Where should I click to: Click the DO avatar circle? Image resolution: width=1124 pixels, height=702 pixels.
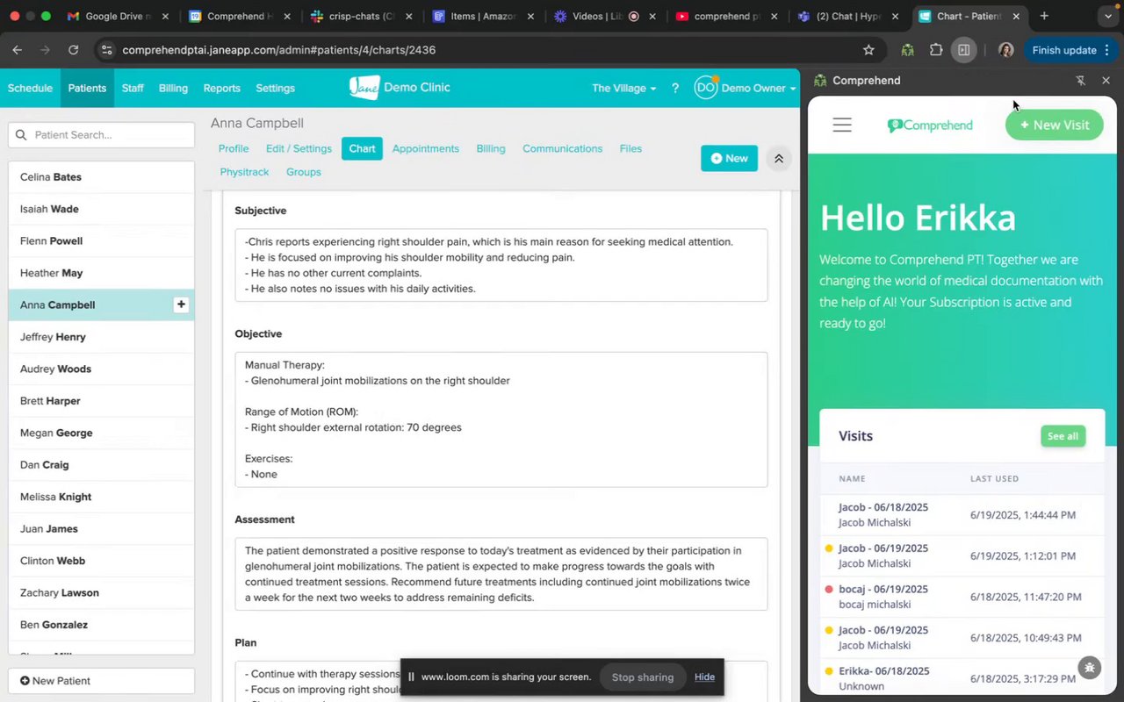(706, 88)
